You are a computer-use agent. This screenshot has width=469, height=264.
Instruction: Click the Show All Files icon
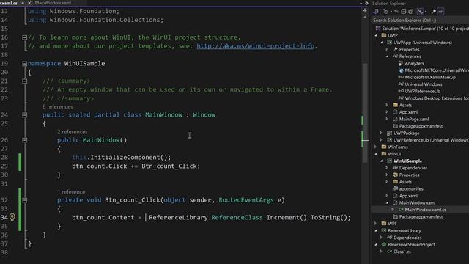tap(410, 12)
